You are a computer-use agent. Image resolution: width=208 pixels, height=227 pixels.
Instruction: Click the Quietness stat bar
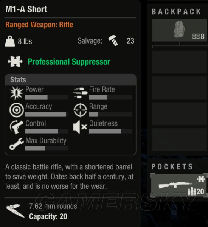coord(110,131)
